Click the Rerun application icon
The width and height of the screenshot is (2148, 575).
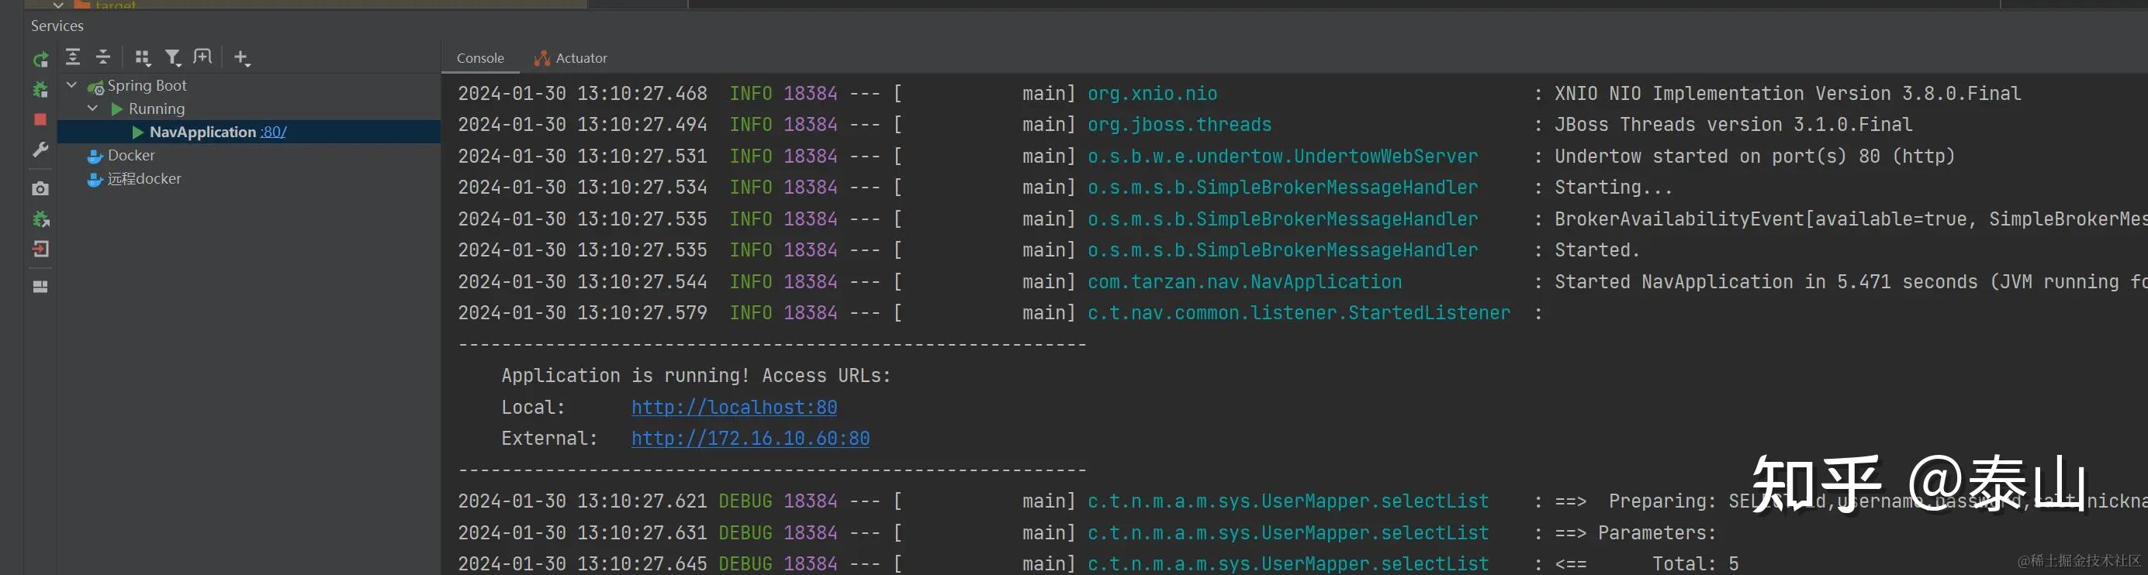(x=40, y=59)
